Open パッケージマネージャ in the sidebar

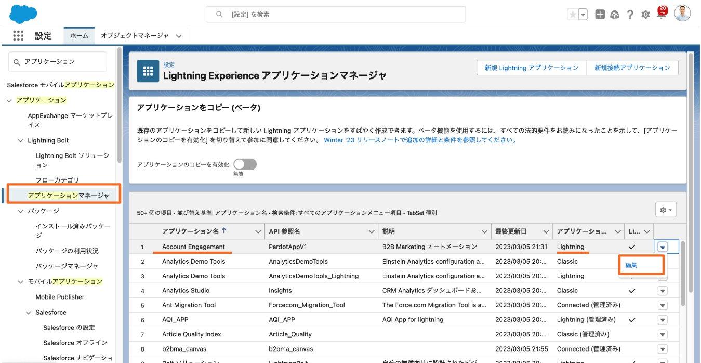pos(67,266)
